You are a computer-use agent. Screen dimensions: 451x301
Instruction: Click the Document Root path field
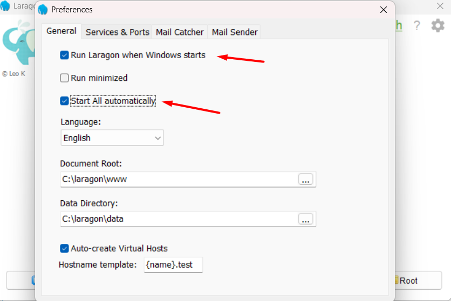coord(178,179)
